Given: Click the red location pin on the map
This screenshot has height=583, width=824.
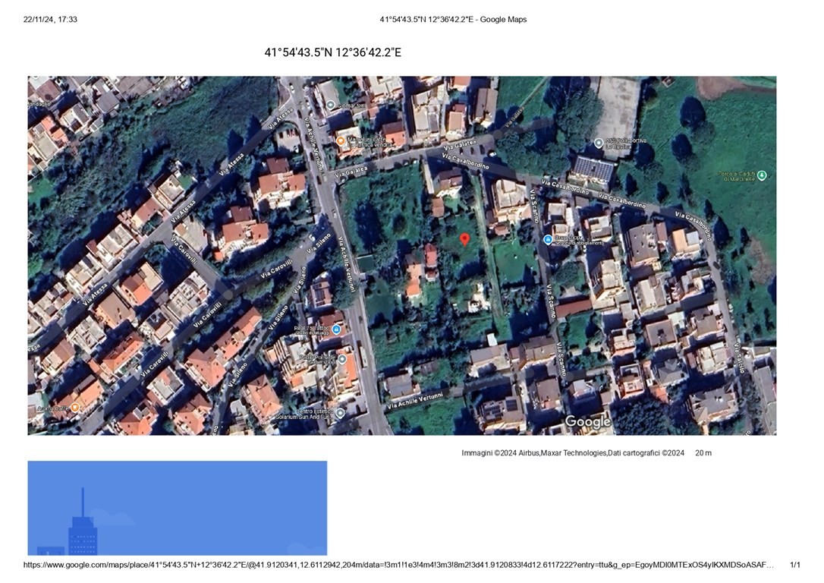Looking at the screenshot, I should pyautogui.click(x=465, y=239).
